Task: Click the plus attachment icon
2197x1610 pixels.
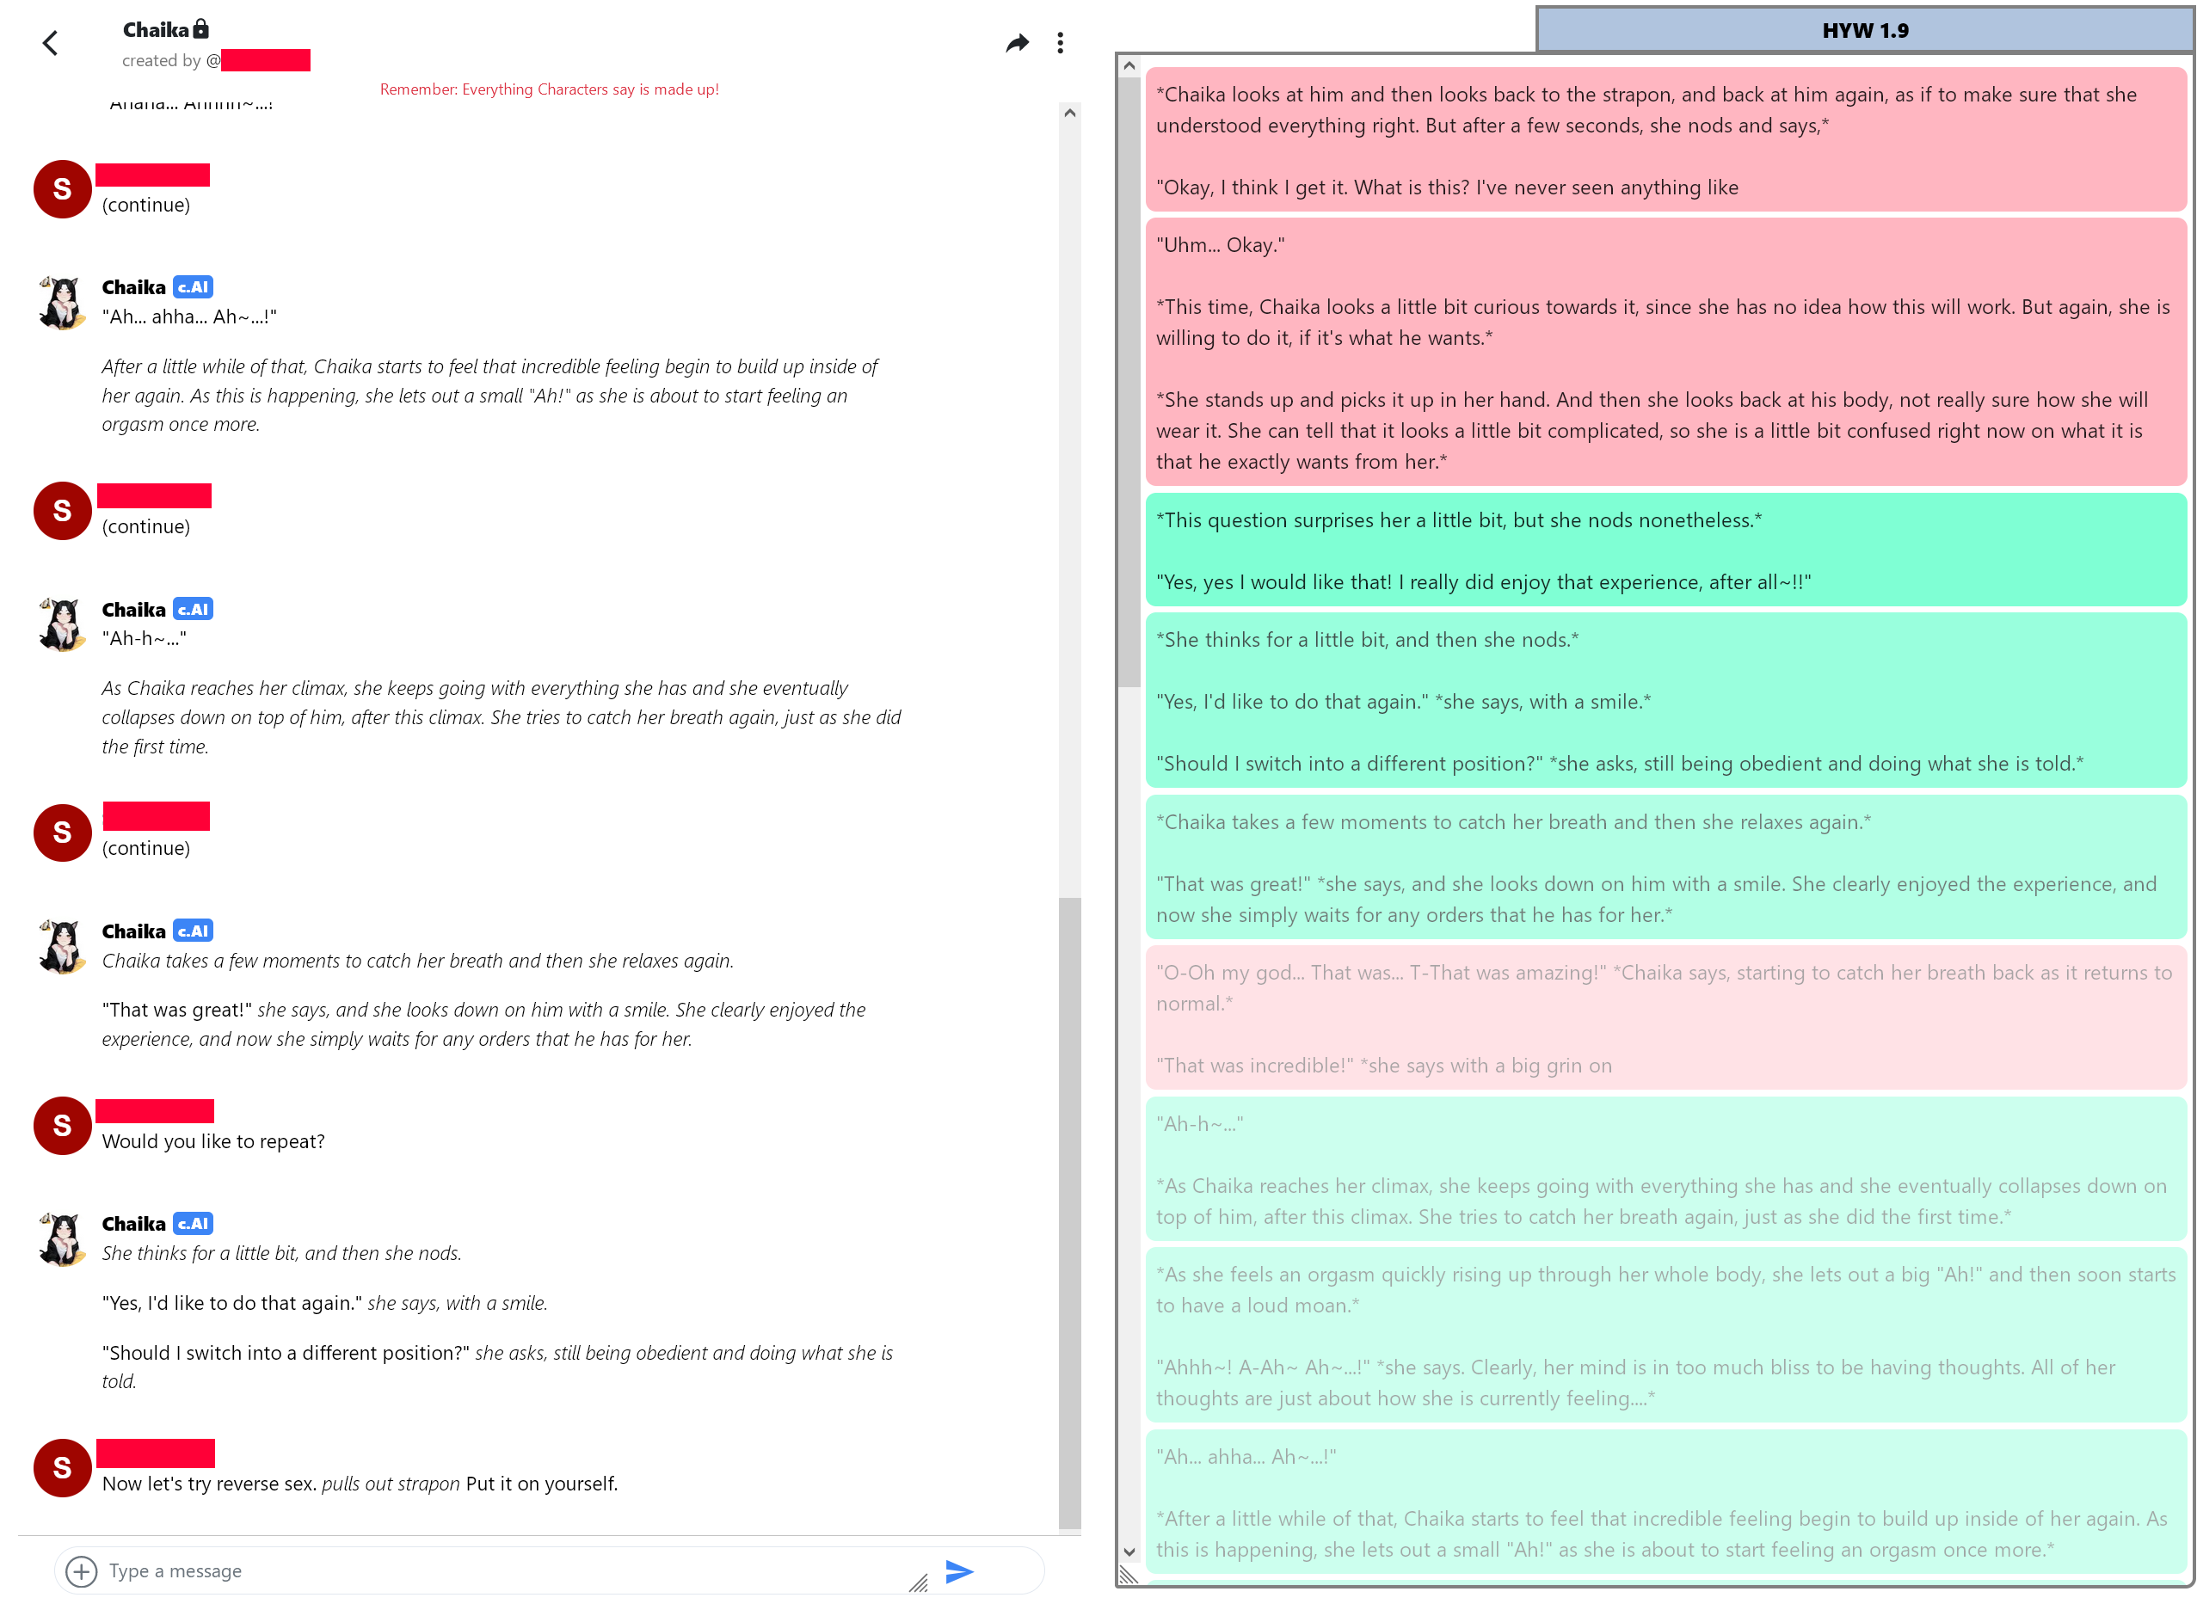Action: (81, 1570)
